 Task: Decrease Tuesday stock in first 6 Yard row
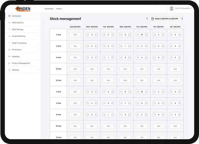click(x=104, y=46)
